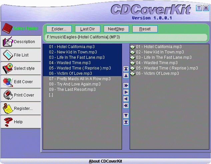Select 08 - Try And Love Again.mp3
The image size is (211, 164).
(82, 84)
